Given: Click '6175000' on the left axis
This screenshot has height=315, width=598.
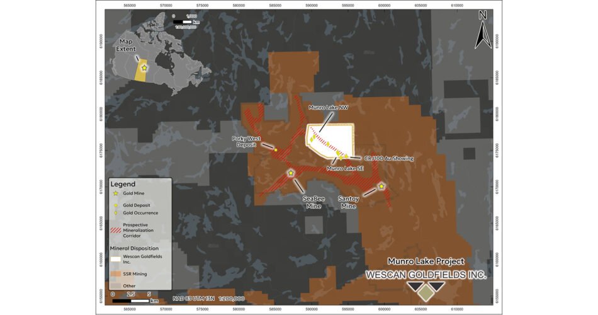Looking at the screenshot, I should [101, 150].
